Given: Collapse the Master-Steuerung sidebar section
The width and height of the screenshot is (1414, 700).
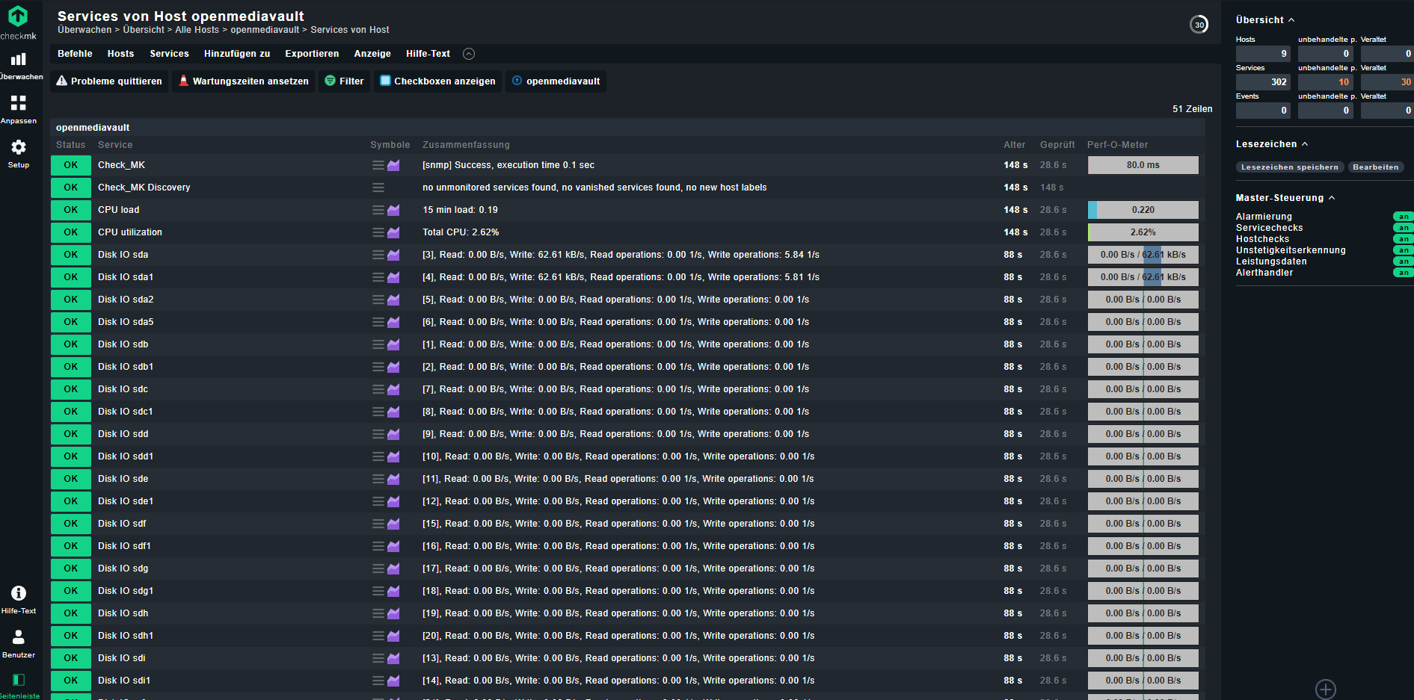Looking at the screenshot, I should tap(1285, 198).
